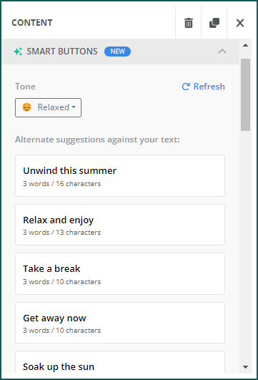Select the 'Soak up the sun' suggestion

(x=120, y=362)
